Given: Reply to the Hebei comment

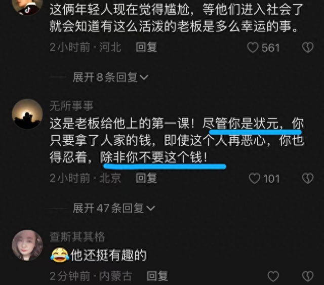Looking at the screenshot, I should (146, 47).
